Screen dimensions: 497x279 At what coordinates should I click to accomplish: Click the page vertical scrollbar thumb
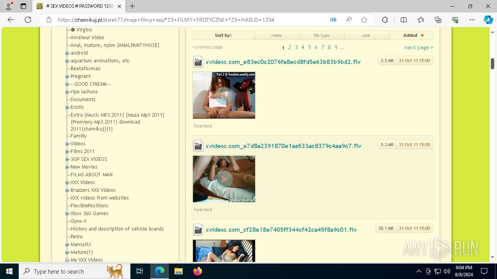493,64
